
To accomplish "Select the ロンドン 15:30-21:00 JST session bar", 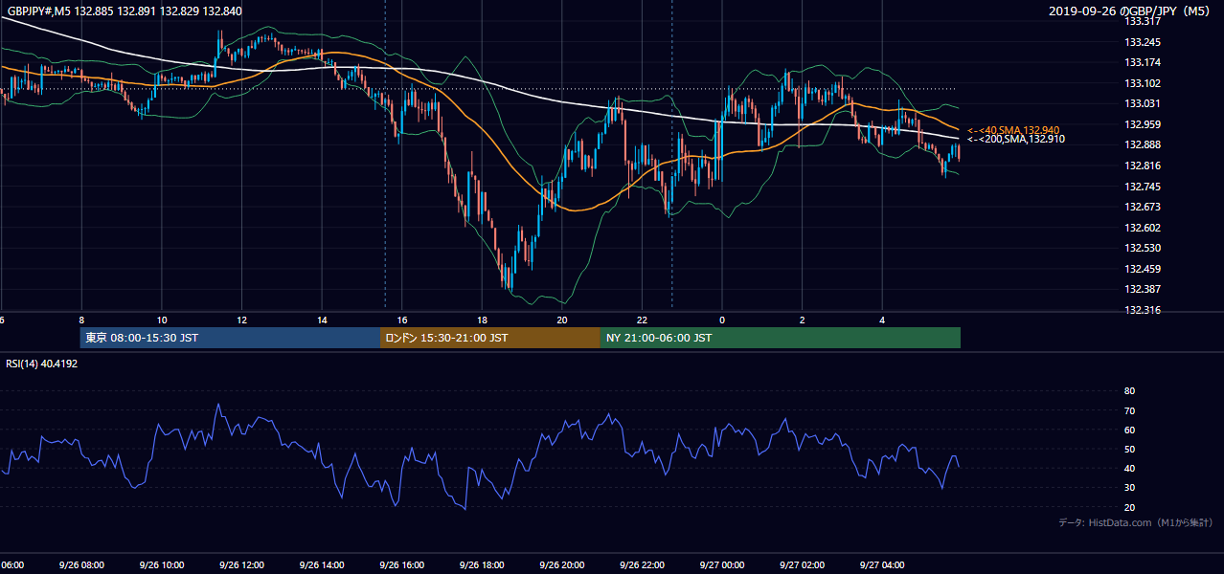I will pos(490,338).
